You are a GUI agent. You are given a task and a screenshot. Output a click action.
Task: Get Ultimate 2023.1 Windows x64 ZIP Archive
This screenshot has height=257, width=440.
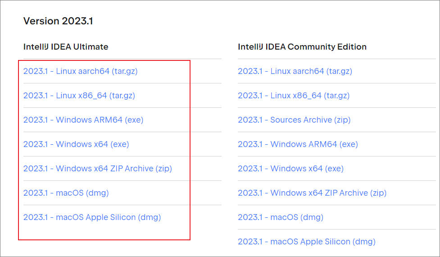[x=97, y=169]
